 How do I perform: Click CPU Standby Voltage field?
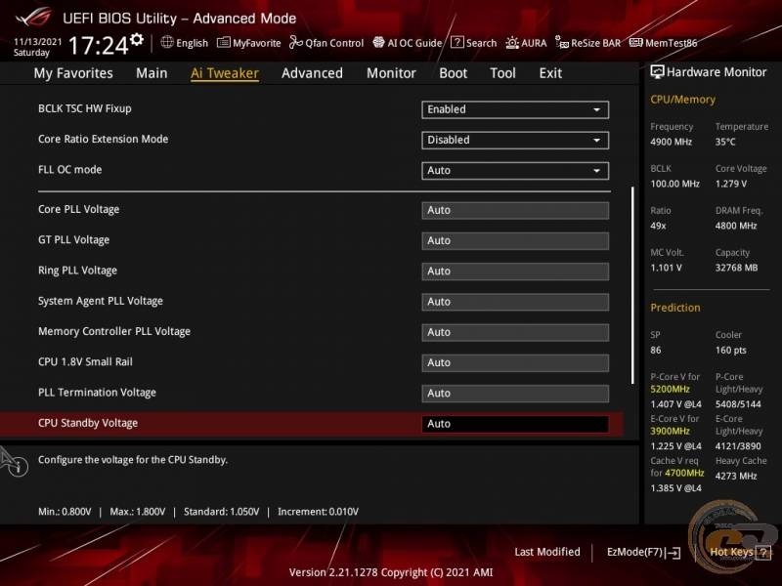(x=515, y=424)
